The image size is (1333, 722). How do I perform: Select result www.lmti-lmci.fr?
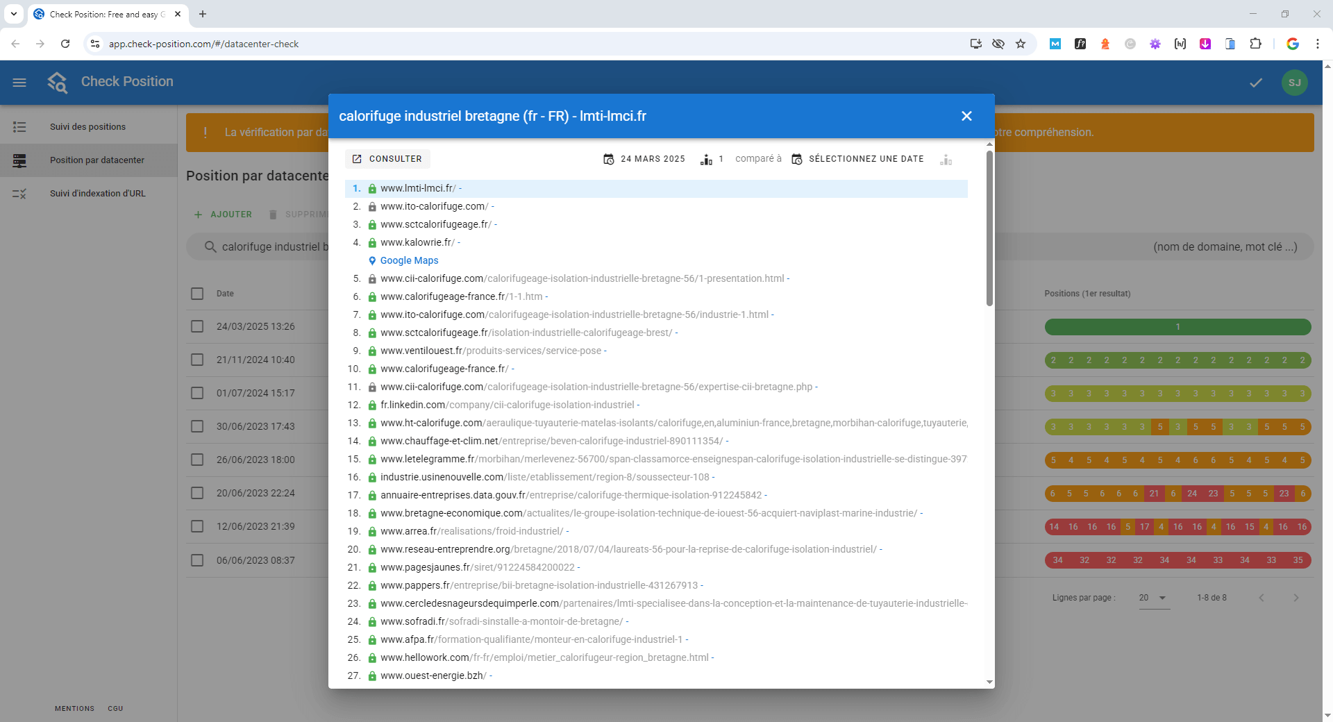tap(656, 188)
